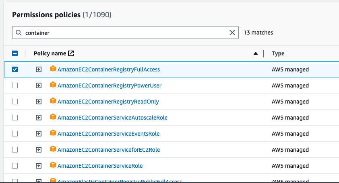339x183 pixels.
Task: Open the Policy name external link icon
Action: pyautogui.click(x=71, y=53)
